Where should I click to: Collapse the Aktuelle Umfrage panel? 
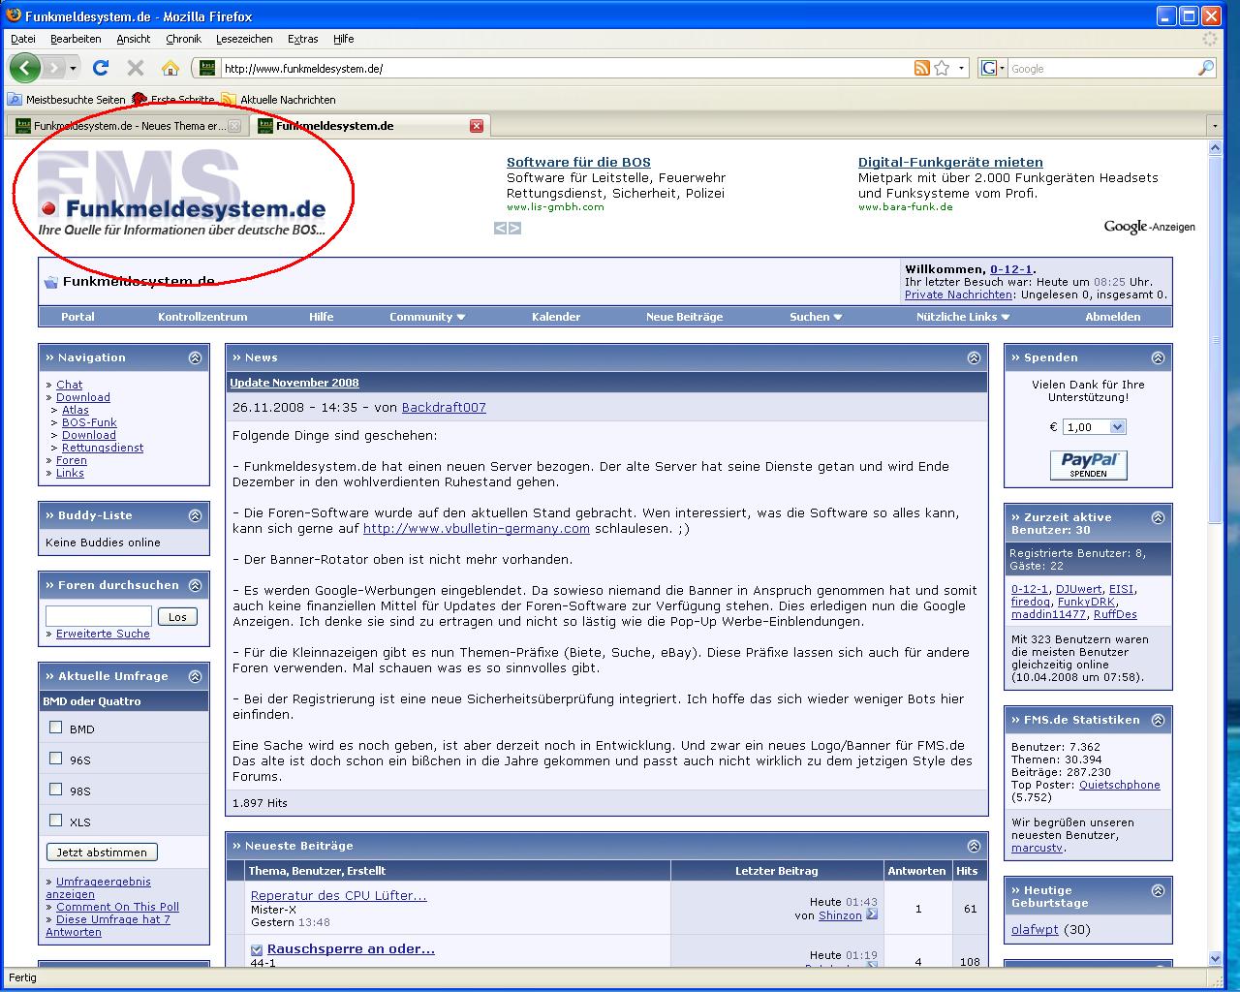195,676
